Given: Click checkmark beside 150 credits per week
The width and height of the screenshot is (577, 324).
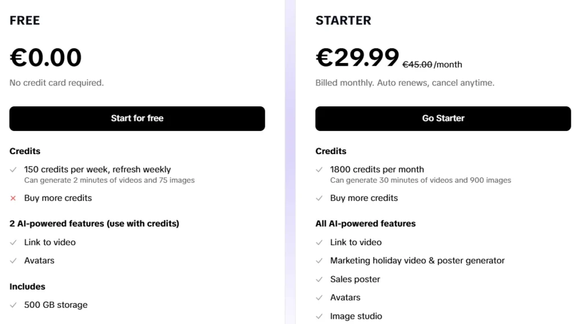Looking at the screenshot, I should pos(13,169).
